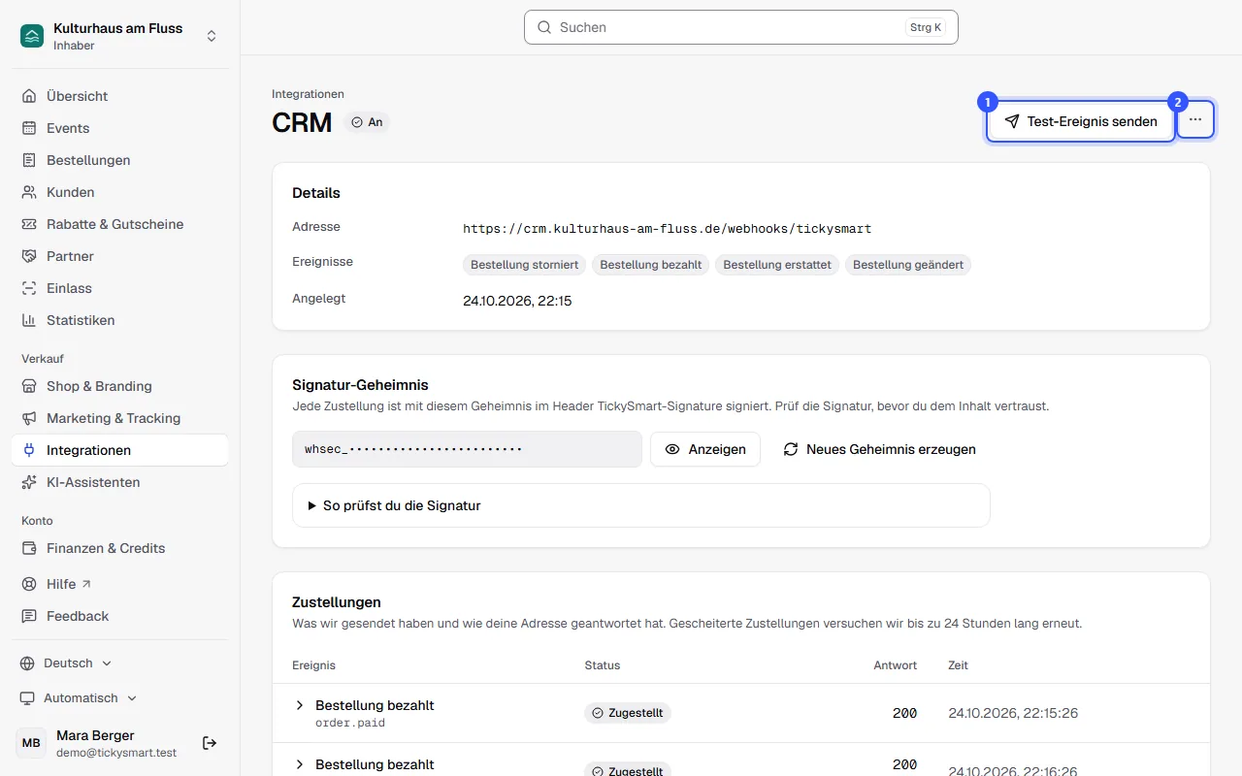Click the Antwort column header

click(x=895, y=665)
